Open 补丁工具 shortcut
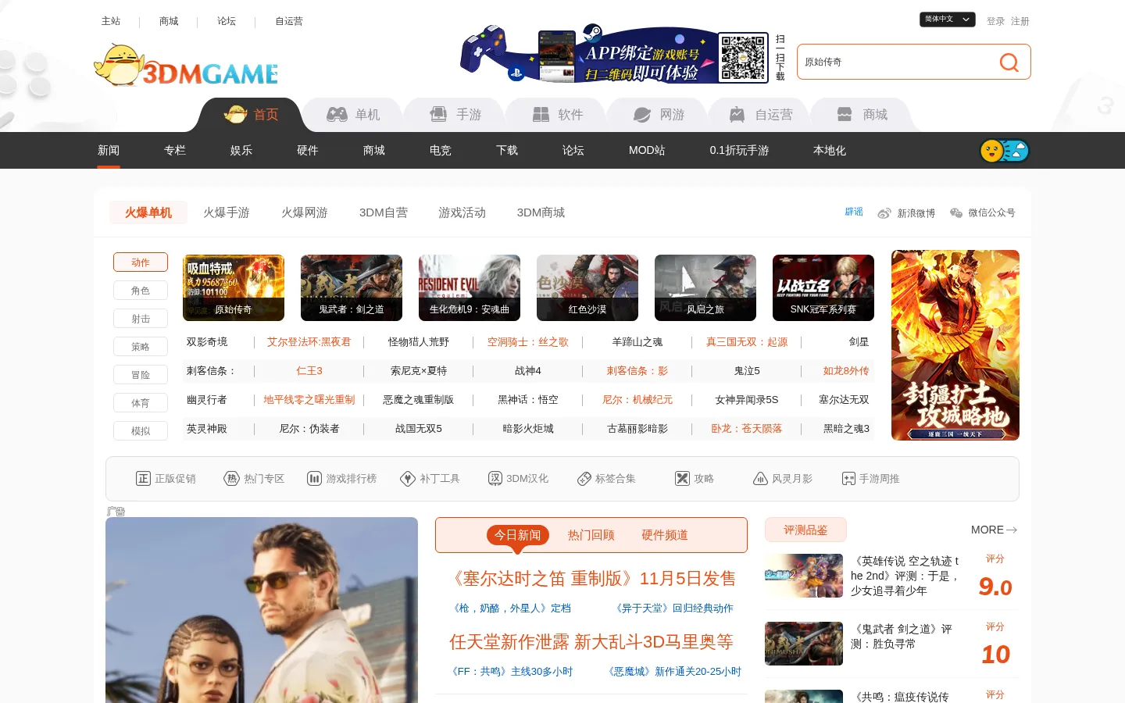1125x703 pixels. pos(430,479)
